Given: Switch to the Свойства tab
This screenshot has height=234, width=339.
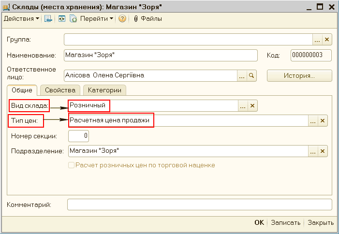Looking at the screenshot, I should 60,90.
